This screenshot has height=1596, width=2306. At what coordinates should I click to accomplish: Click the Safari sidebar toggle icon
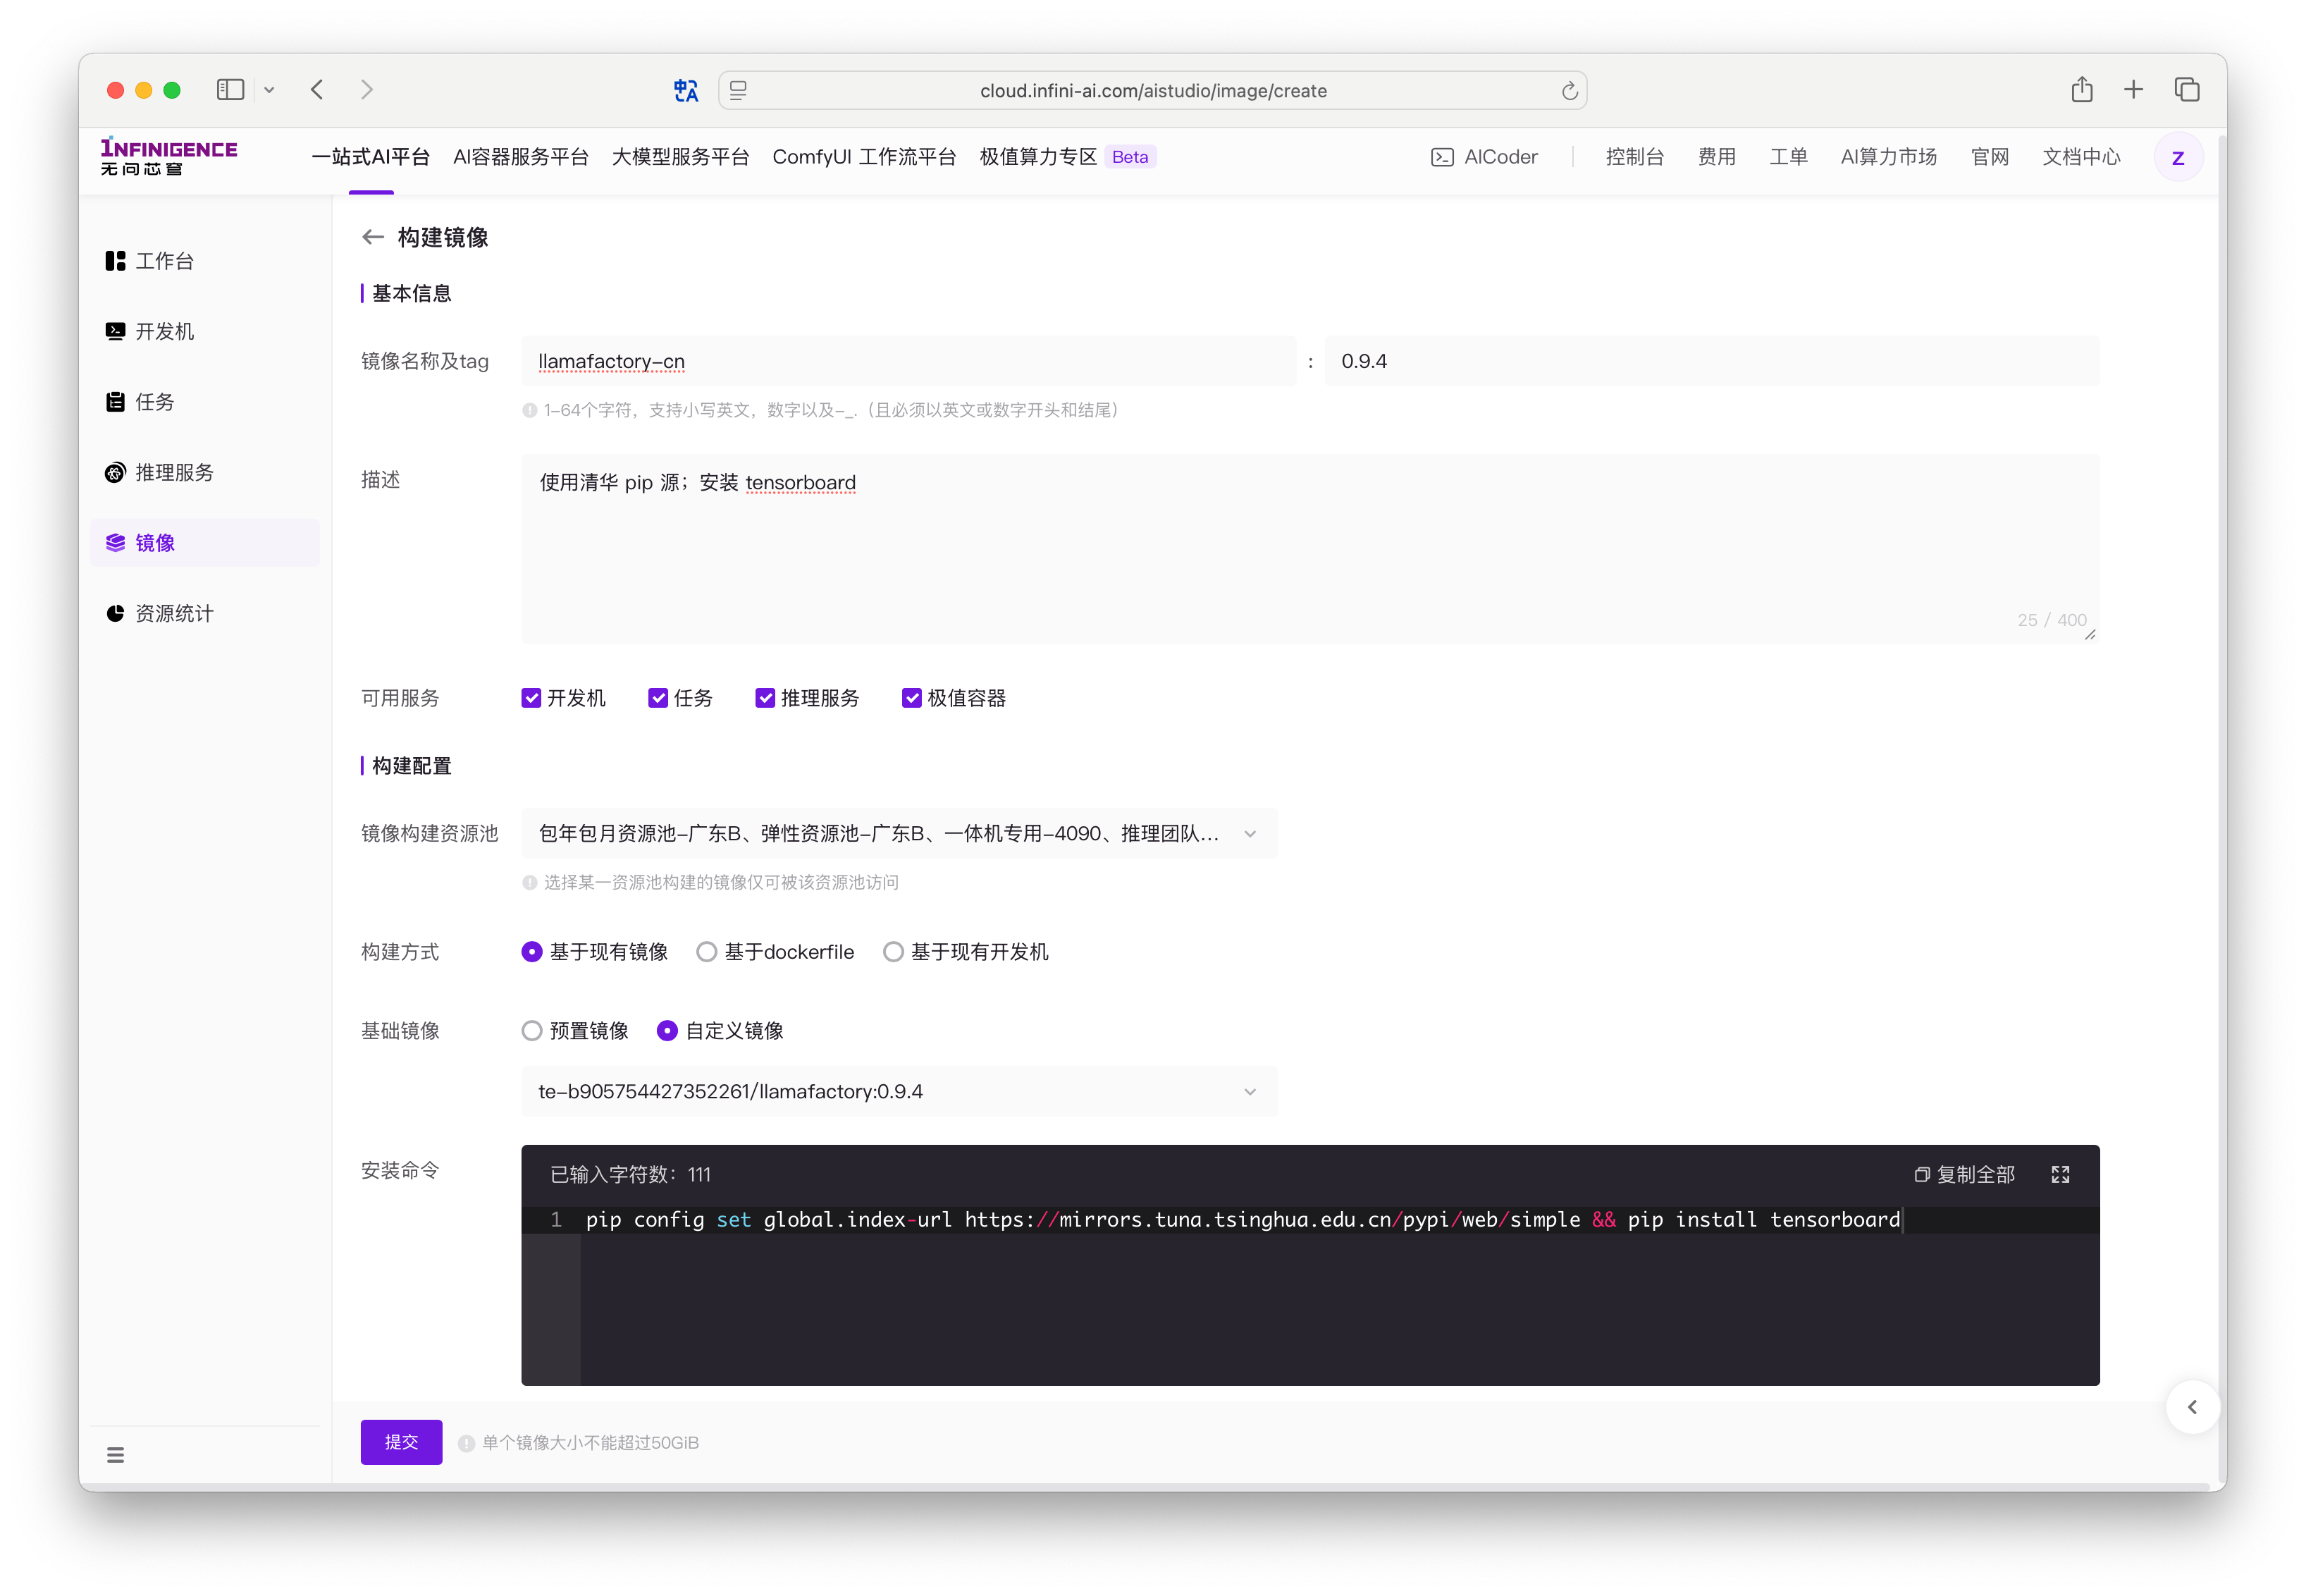(x=230, y=90)
